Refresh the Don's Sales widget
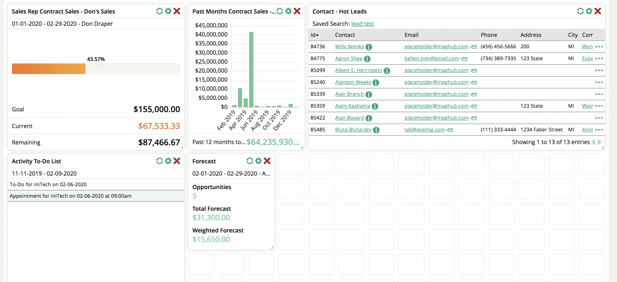Viewport: 617px width, 282px height. coord(160,11)
